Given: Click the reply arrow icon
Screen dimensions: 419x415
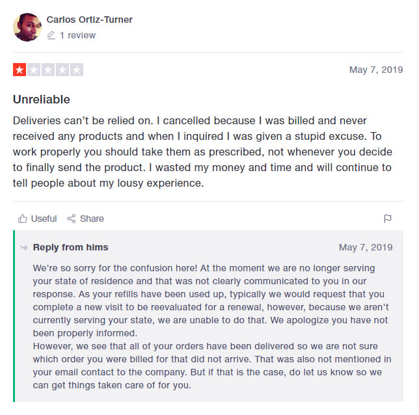Looking at the screenshot, I should point(25,247).
